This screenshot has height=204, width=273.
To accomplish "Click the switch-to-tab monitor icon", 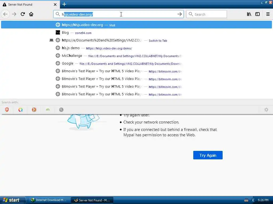I will click(51, 40).
